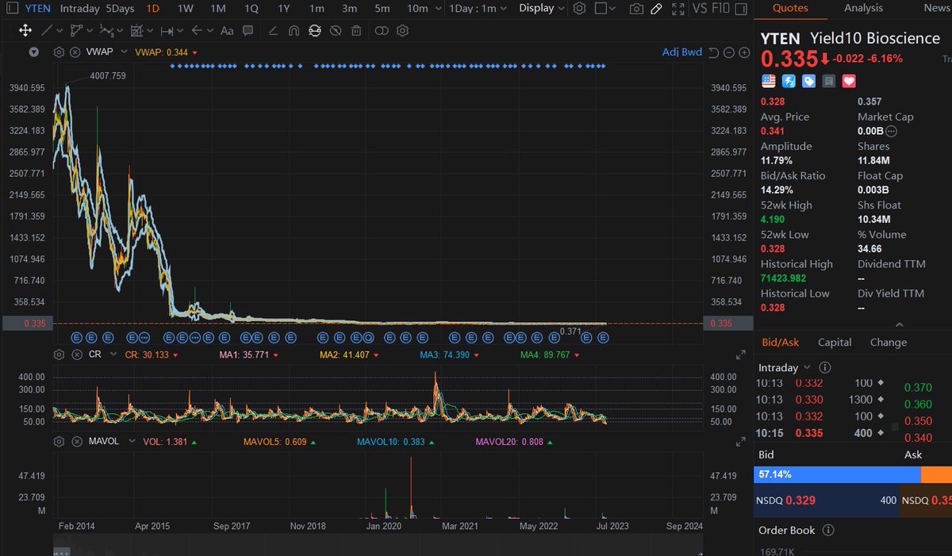
Task: Switch chart to Intraday period
Action: pos(79,9)
